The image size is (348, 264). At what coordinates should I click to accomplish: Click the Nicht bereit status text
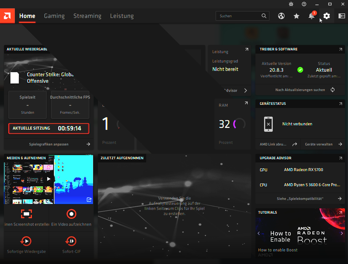click(225, 69)
